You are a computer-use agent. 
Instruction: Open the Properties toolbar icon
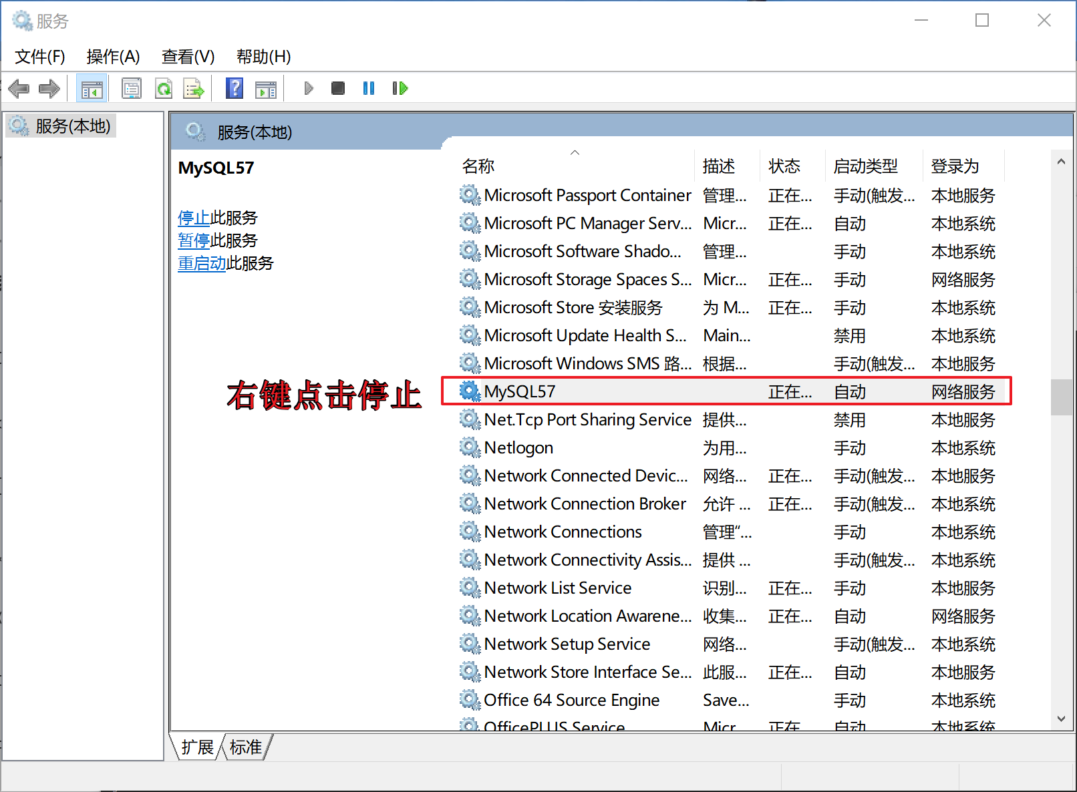132,88
